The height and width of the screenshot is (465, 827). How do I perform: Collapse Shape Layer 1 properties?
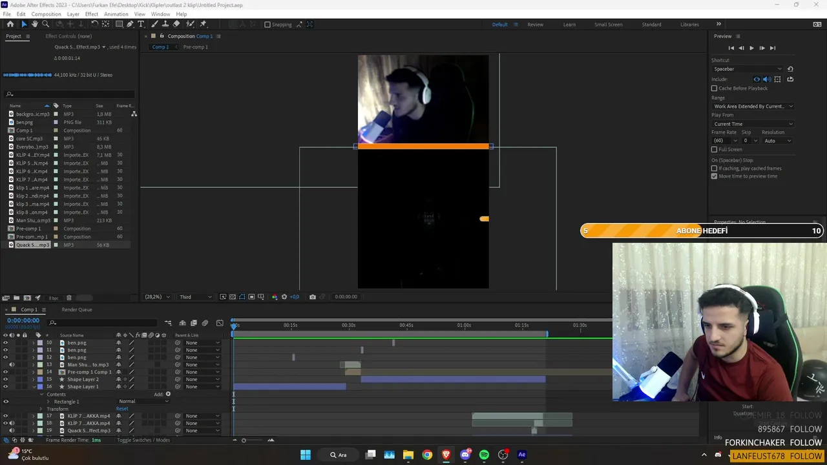click(x=34, y=387)
